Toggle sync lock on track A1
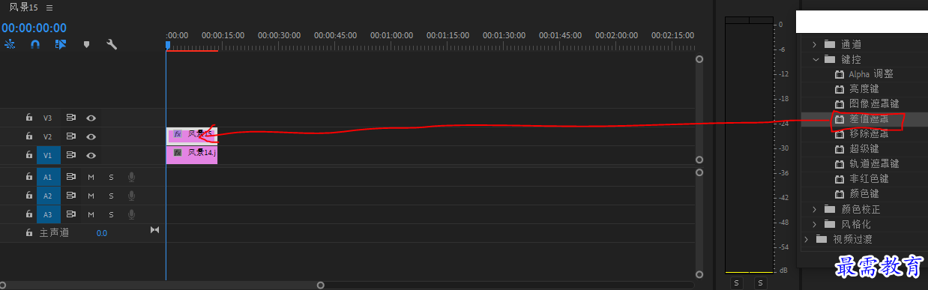 coord(71,177)
